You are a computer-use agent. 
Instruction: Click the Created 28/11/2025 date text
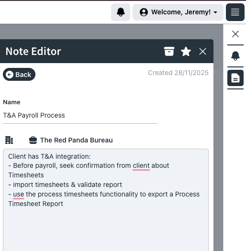[x=178, y=73]
